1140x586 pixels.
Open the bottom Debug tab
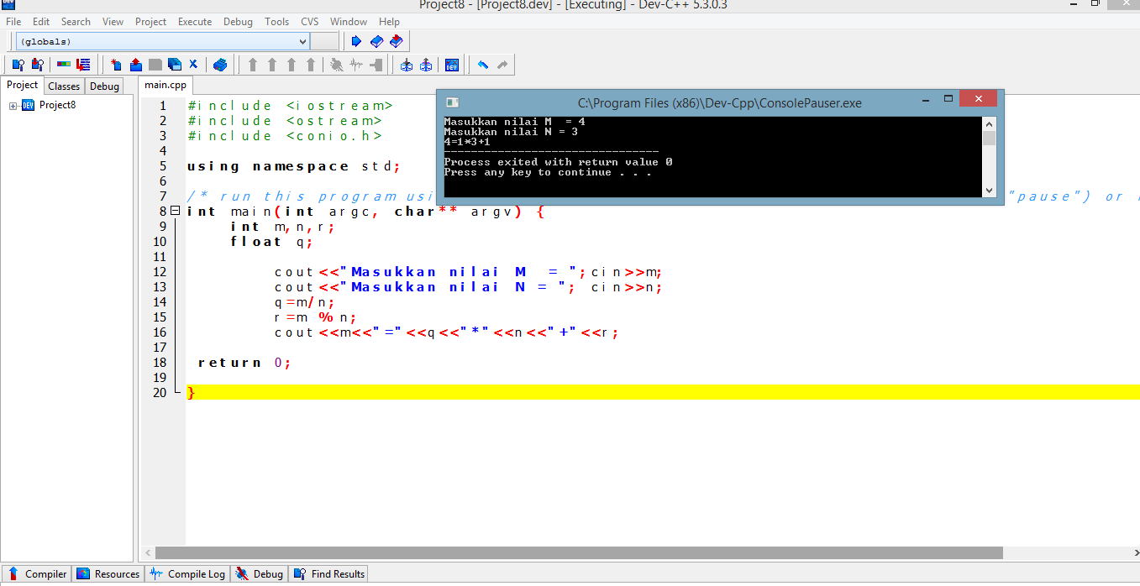tap(260, 574)
